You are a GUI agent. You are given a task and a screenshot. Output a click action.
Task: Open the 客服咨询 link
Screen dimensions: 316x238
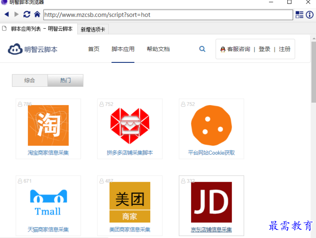click(x=239, y=49)
